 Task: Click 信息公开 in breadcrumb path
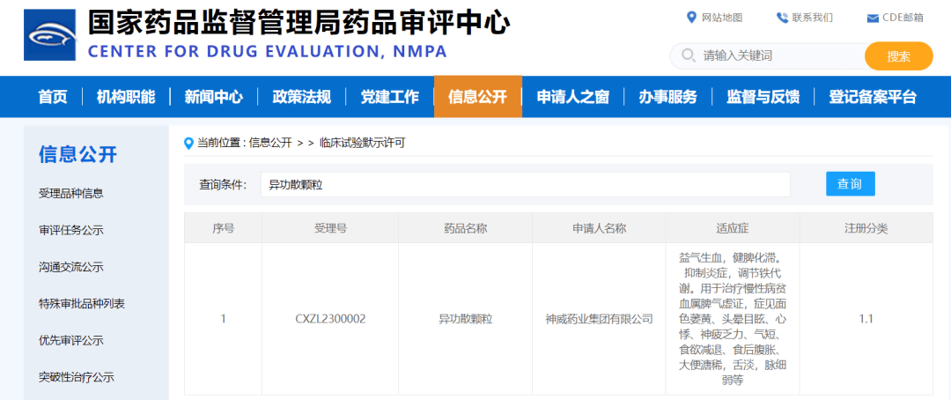(x=270, y=144)
